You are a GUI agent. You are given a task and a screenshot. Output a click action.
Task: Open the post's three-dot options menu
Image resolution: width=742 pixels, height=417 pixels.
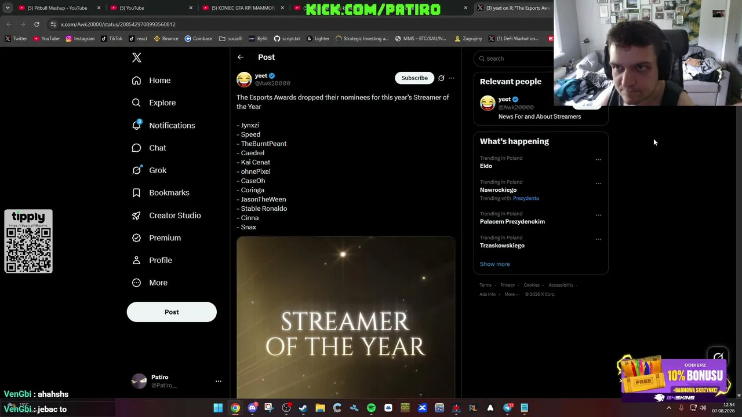click(x=452, y=78)
